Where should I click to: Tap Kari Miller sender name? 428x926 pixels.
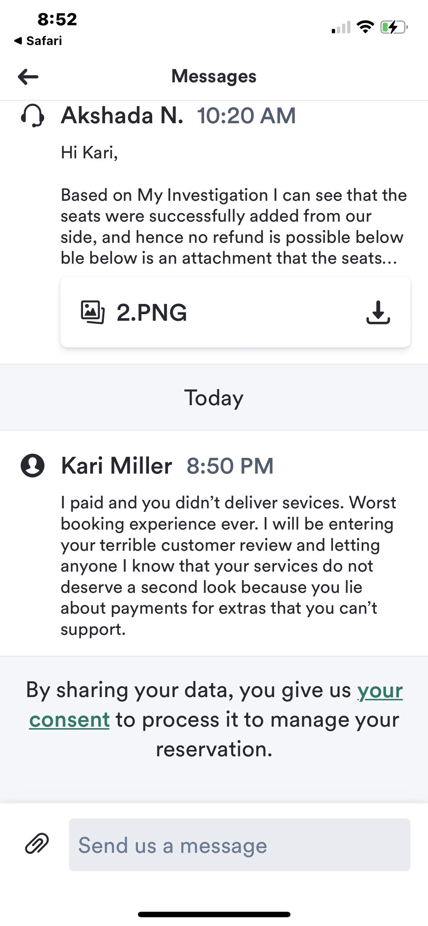point(117,466)
